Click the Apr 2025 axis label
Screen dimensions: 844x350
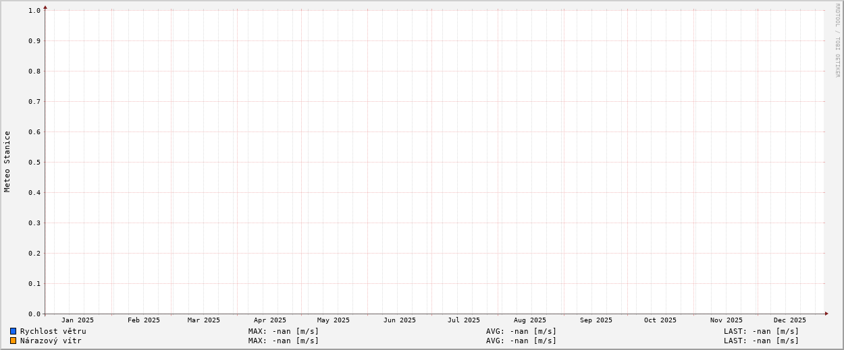pos(270,320)
